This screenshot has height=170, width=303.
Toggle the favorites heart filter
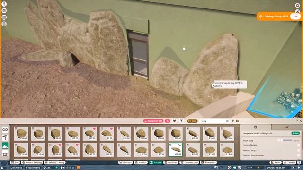click(175, 121)
